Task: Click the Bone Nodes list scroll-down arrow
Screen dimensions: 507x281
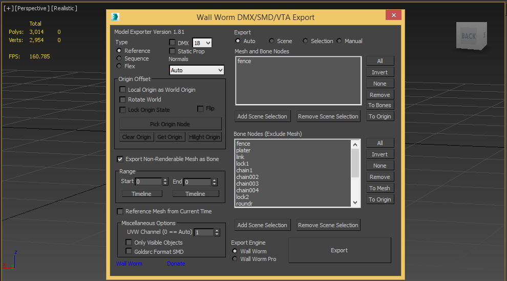Action: click(x=355, y=203)
